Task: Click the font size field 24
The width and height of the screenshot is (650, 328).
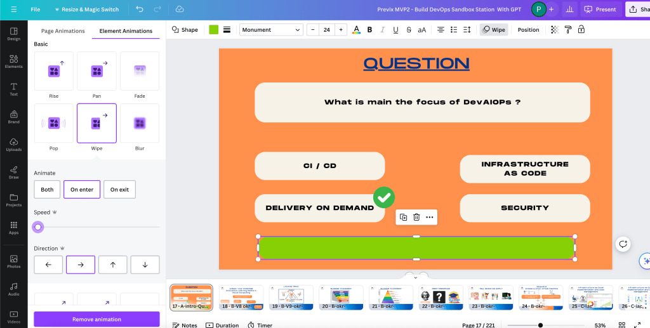Action: point(327,29)
